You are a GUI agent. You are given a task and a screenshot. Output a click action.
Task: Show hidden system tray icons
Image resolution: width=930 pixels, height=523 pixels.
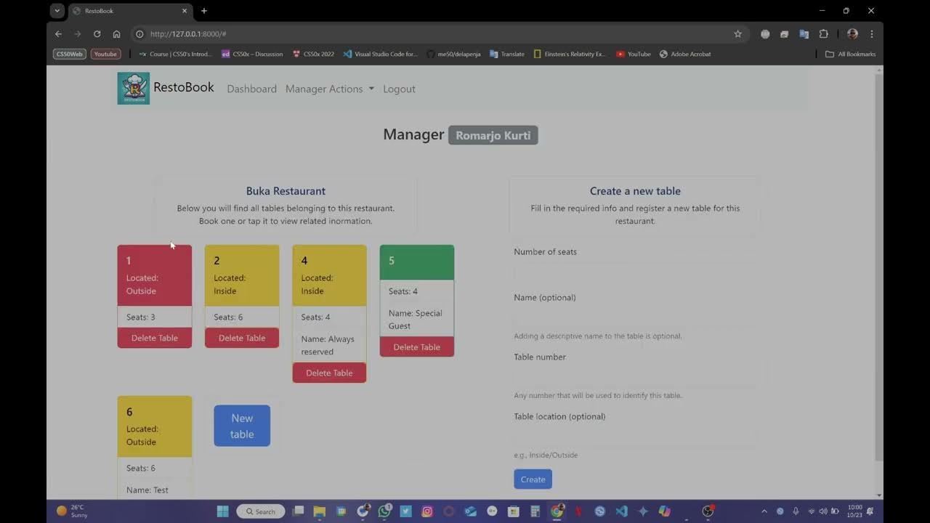764,511
